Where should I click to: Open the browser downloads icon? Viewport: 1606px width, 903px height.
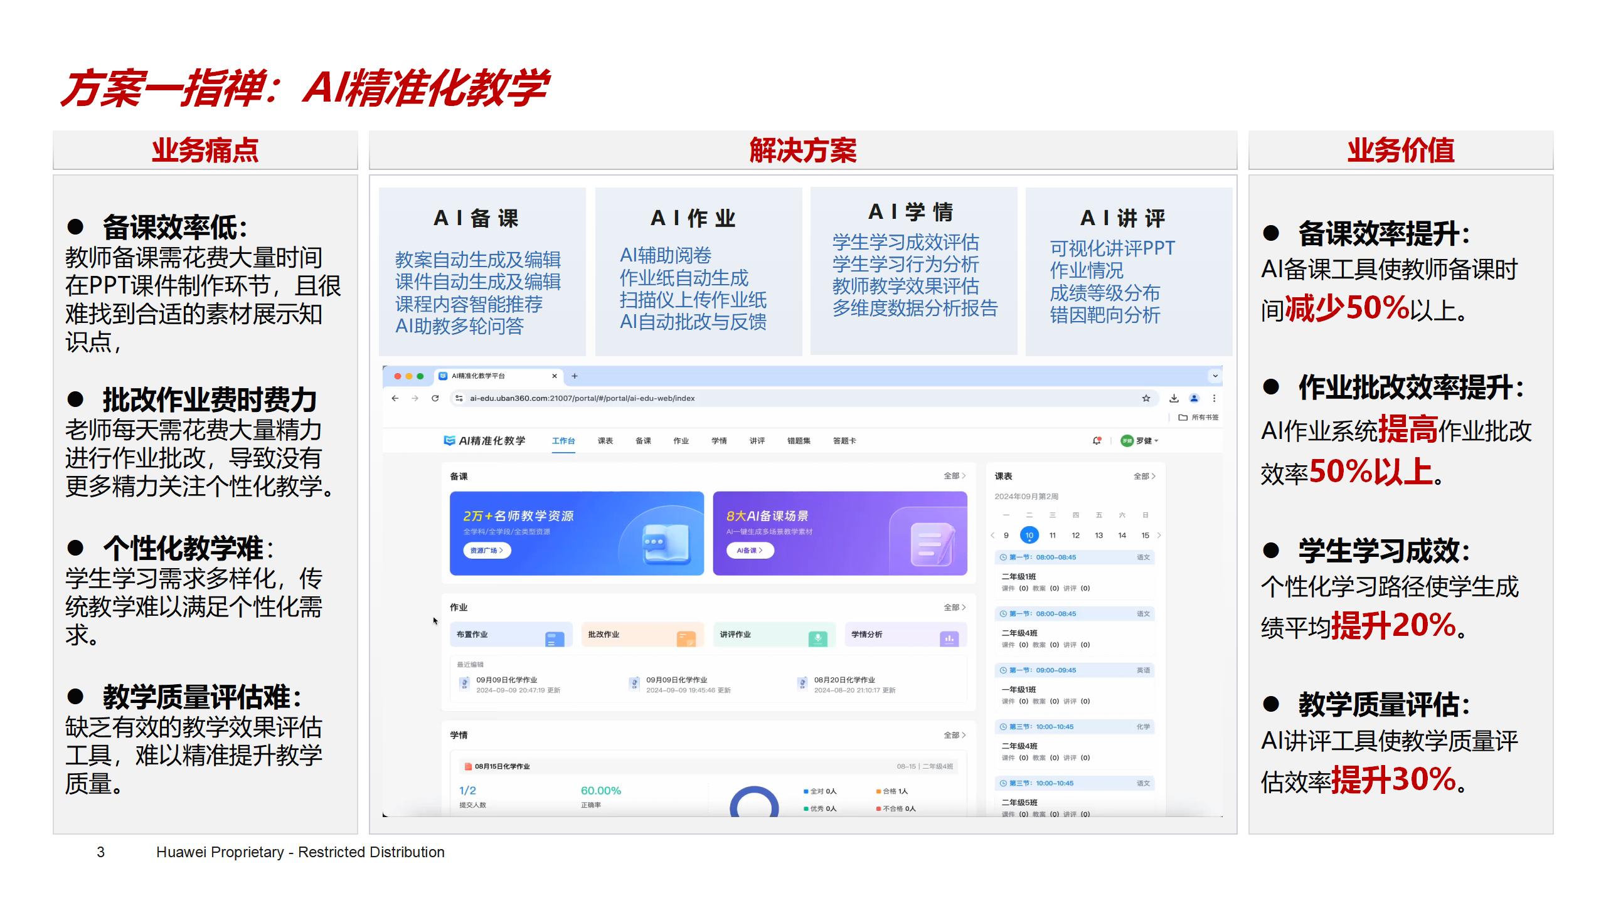point(1174,398)
